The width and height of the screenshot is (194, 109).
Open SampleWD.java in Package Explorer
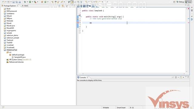pyautogui.click(x=20, y=57)
